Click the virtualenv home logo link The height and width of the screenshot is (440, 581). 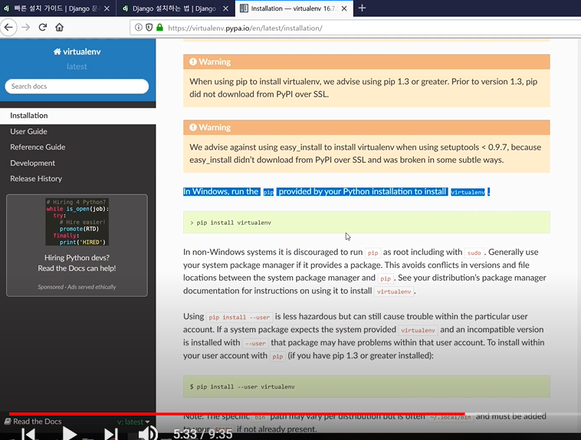77,52
